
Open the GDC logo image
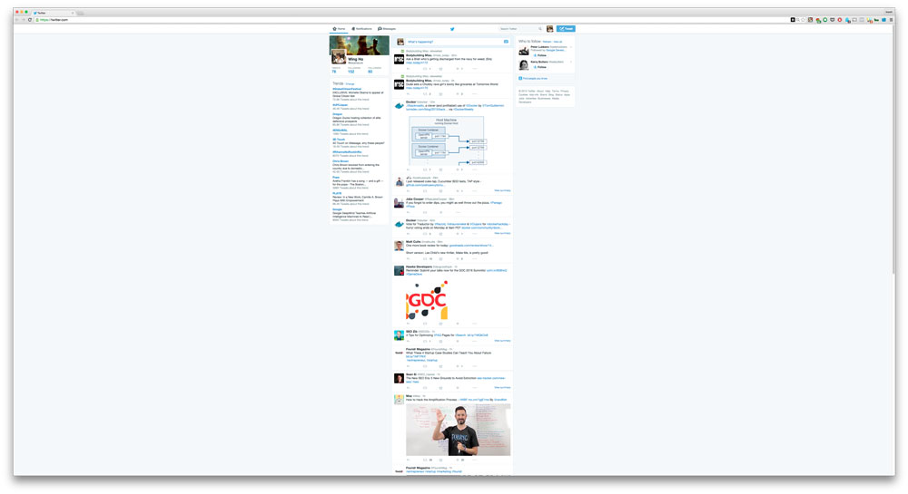(428, 300)
